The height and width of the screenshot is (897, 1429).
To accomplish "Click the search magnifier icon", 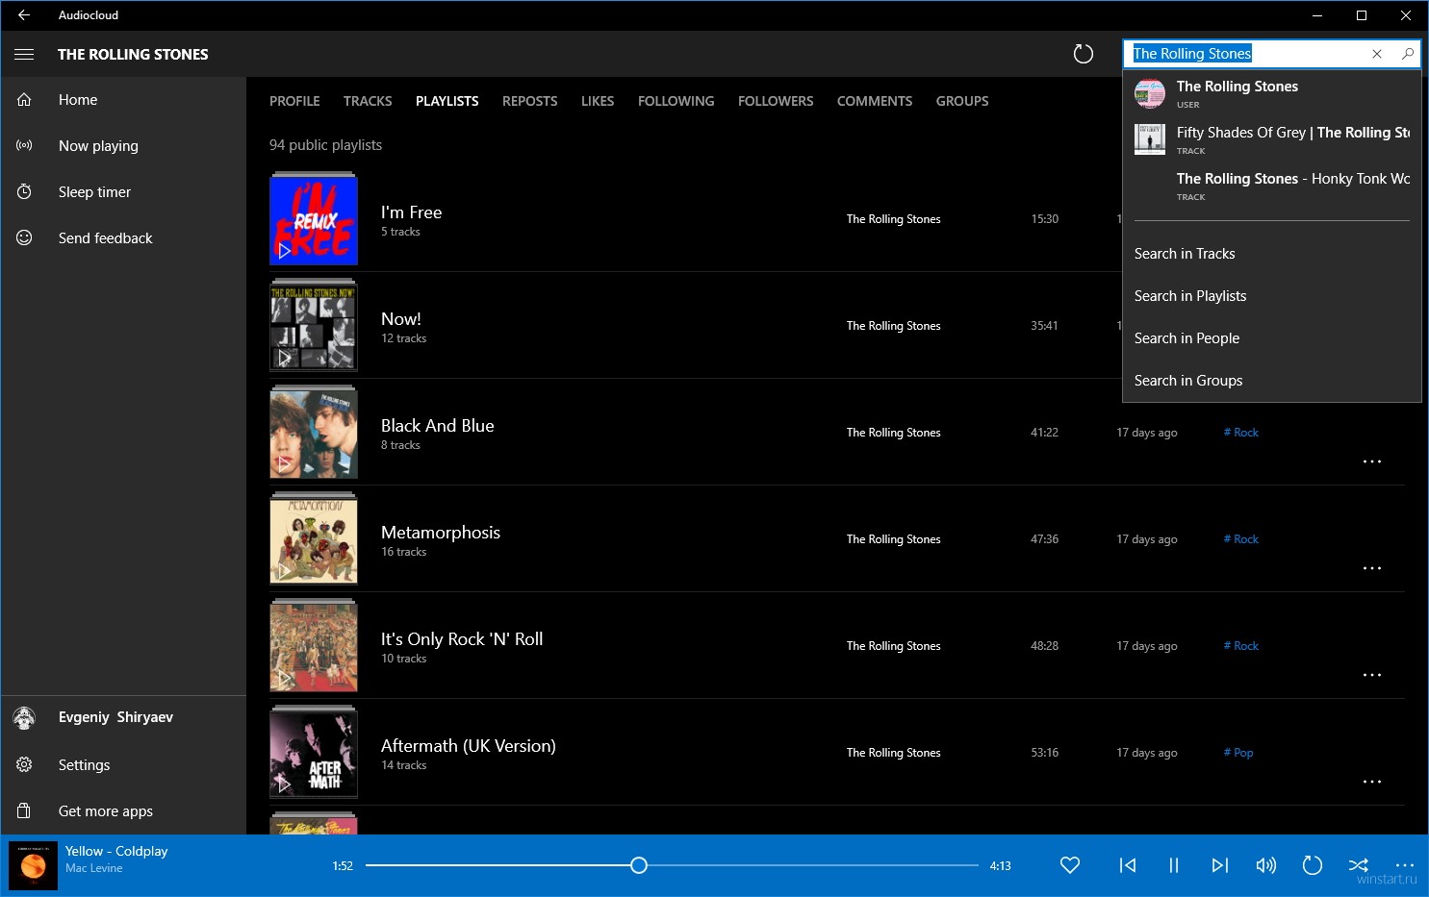I will pyautogui.click(x=1407, y=54).
